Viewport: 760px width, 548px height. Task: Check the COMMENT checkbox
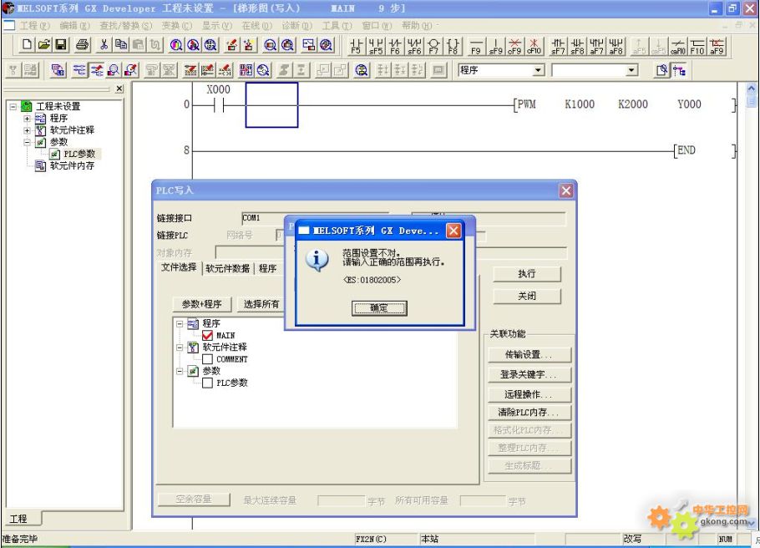[207, 359]
